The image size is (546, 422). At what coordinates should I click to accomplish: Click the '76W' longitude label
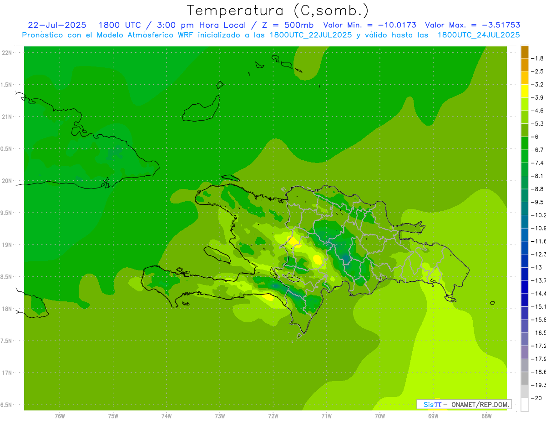tap(60, 416)
